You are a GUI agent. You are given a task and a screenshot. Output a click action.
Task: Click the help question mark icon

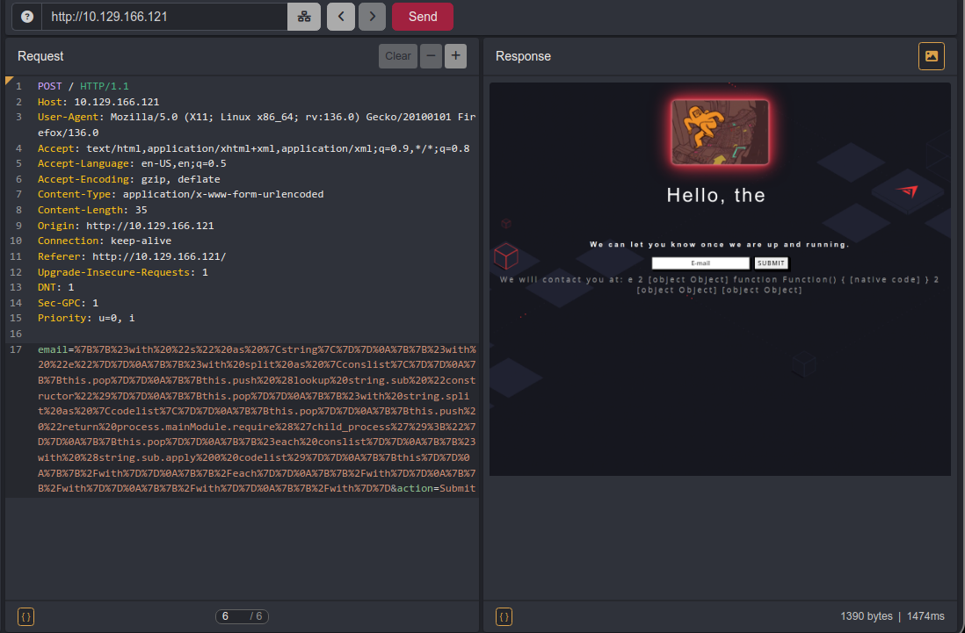tap(26, 17)
